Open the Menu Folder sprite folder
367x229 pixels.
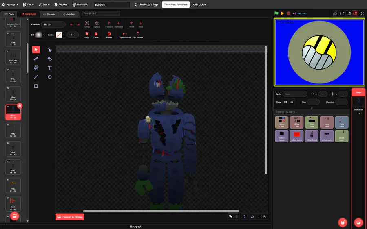click(x=282, y=122)
